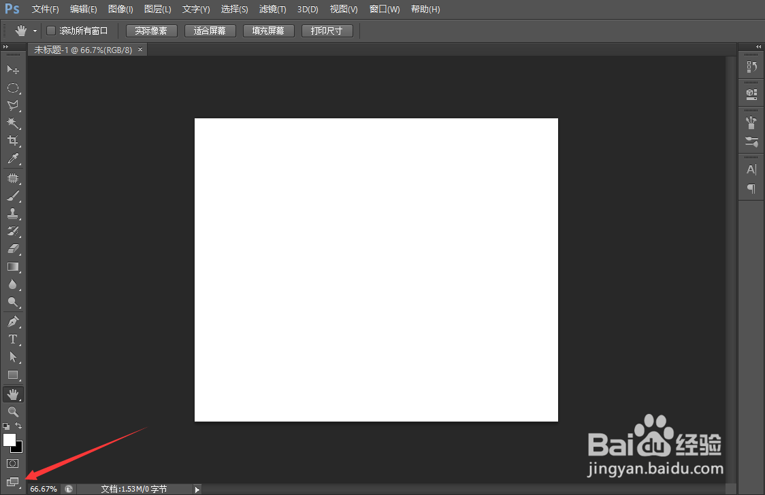
Task: Select the Brush tool
Action: point(13,195)
